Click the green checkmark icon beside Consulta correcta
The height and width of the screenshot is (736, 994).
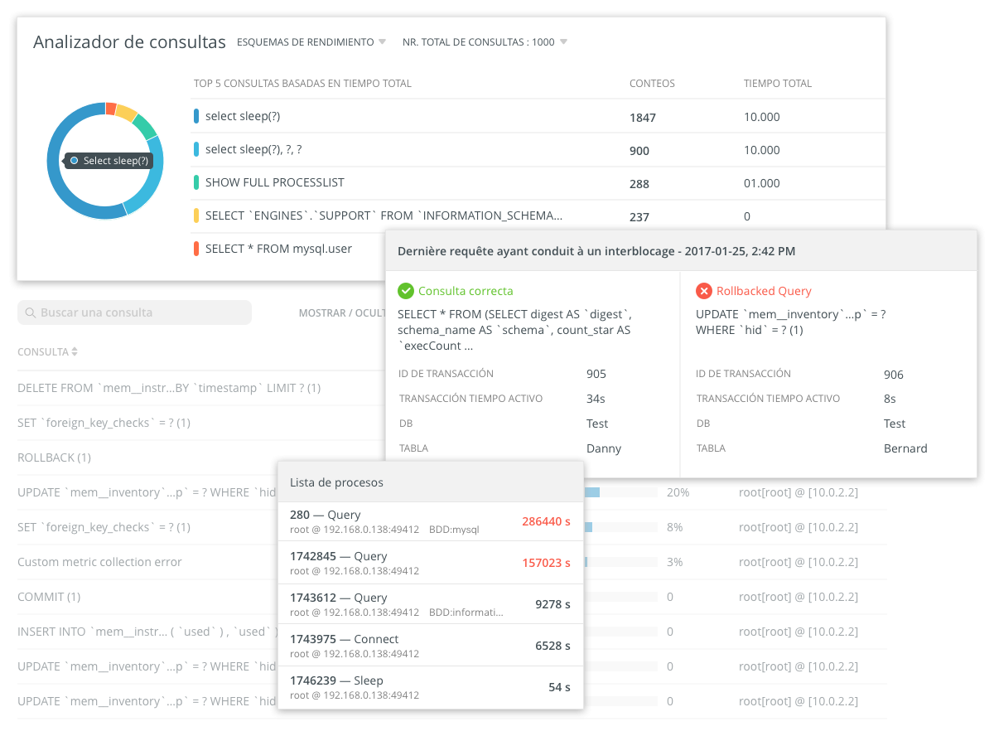coord(405,291)
